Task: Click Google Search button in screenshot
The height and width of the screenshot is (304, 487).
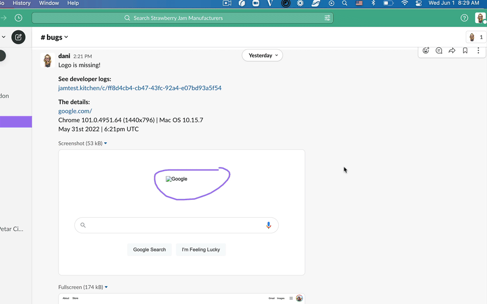Action: tap(149, 249)
